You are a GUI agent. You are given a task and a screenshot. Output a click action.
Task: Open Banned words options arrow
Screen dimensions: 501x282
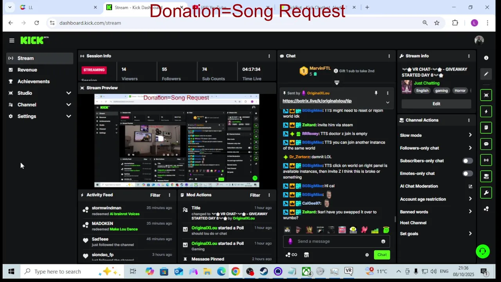[470, 212]
